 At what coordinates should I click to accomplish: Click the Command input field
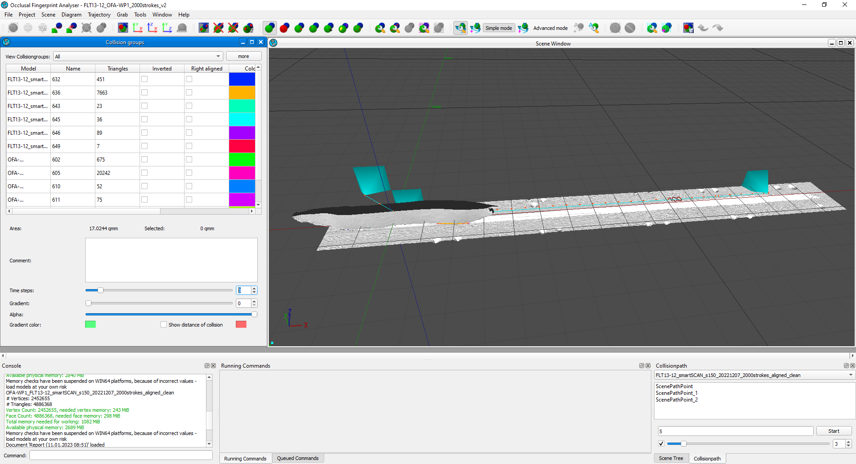(x=121, y=456)
